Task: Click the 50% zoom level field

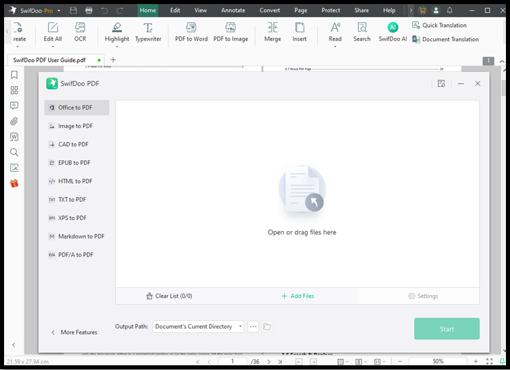Action: 438,361
